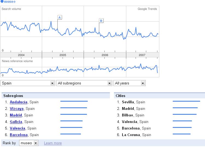Select the Andalucía subregion link

click(x=19, y=102)
